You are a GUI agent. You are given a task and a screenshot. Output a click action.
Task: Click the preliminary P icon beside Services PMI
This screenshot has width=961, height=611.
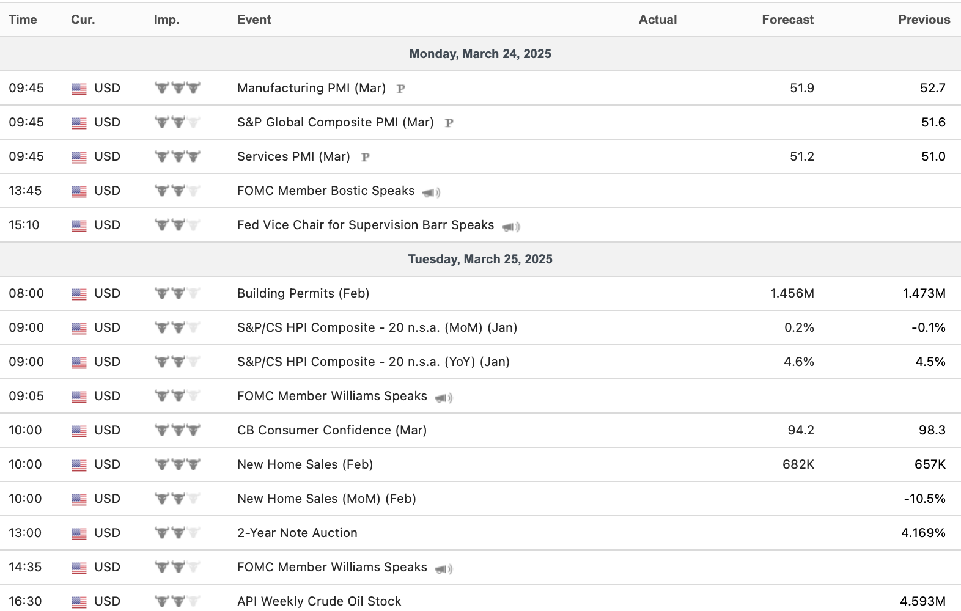366,157
